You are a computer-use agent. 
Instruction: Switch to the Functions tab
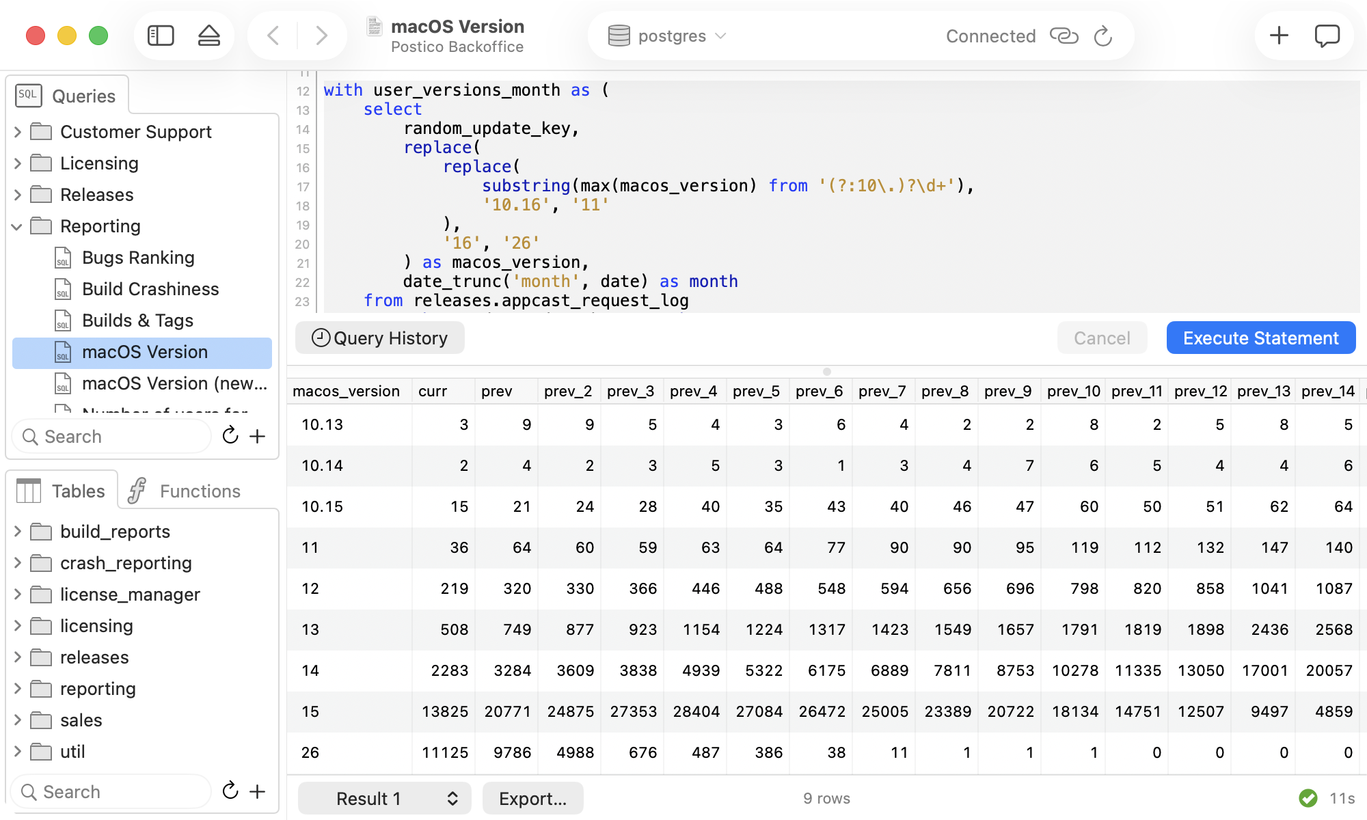coord(186,491)
